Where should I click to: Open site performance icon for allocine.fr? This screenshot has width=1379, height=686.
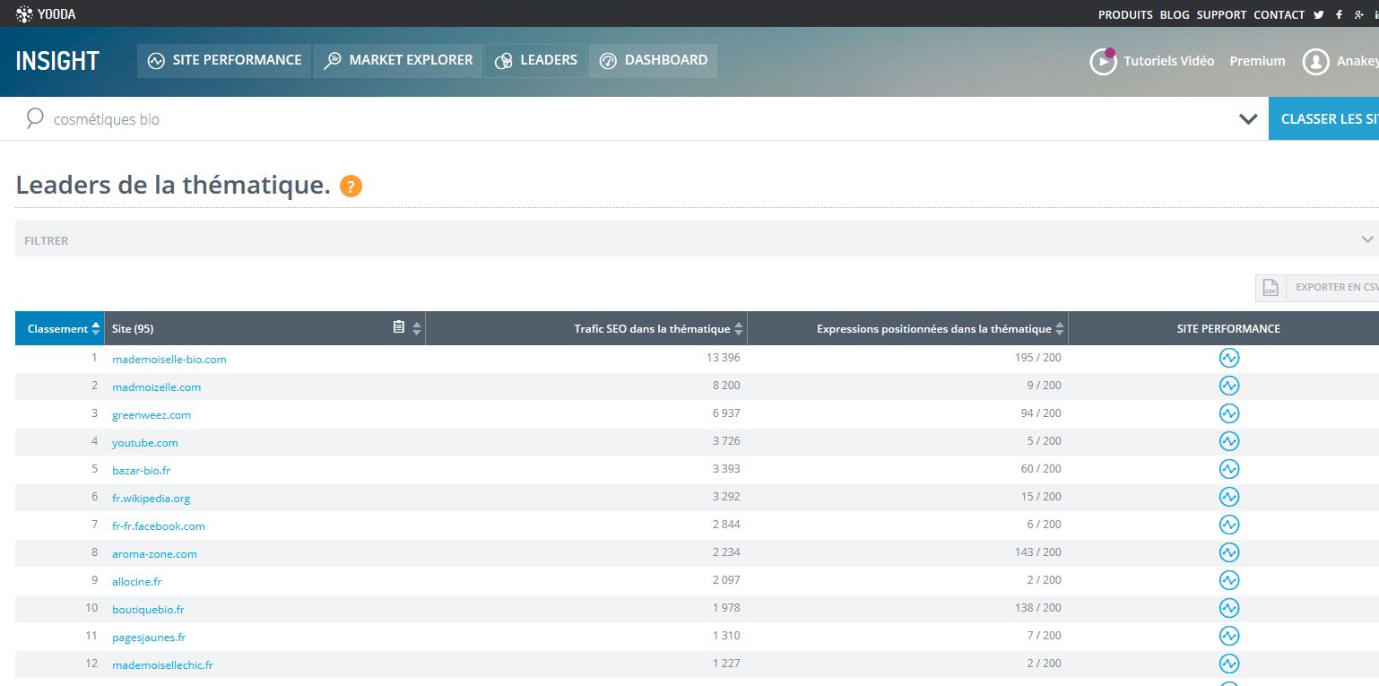tap(1228, 580)
